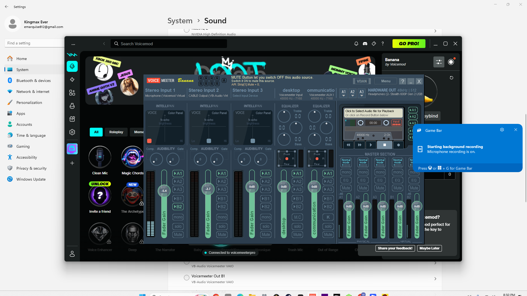527x296 pixels.
Task: Click the plus icon in Voicemod sidebar
Action: coord(72,163)
